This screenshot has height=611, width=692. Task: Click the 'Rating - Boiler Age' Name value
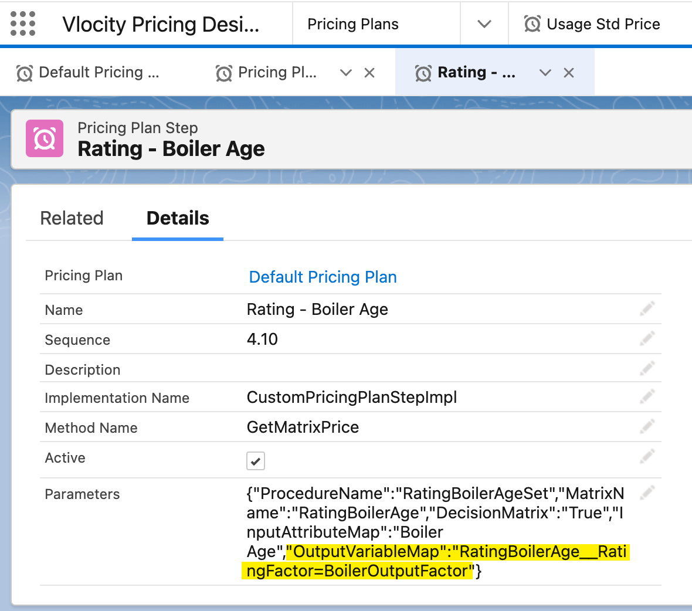pyautogui.click(x=317, y=310)
